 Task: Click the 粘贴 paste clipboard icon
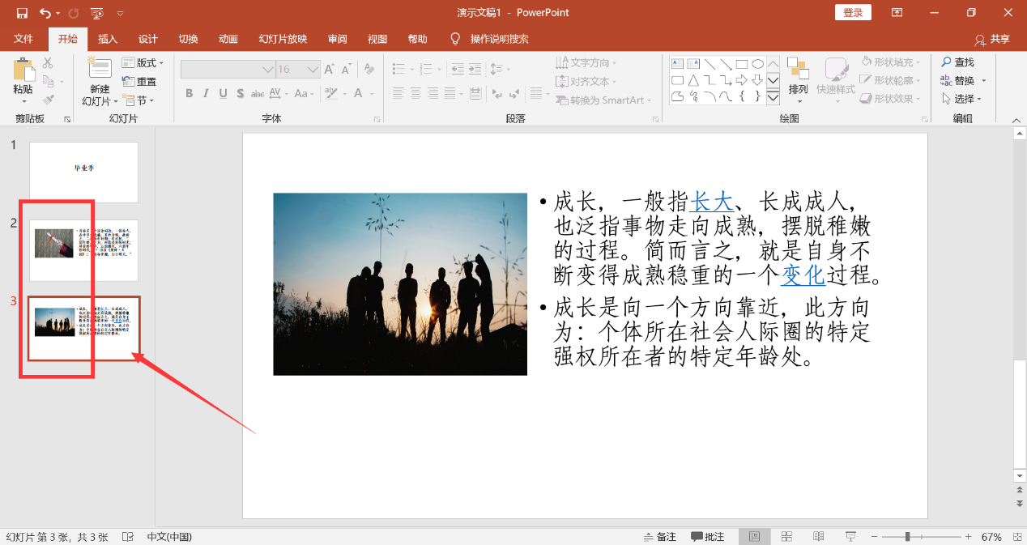pos(23,70)
